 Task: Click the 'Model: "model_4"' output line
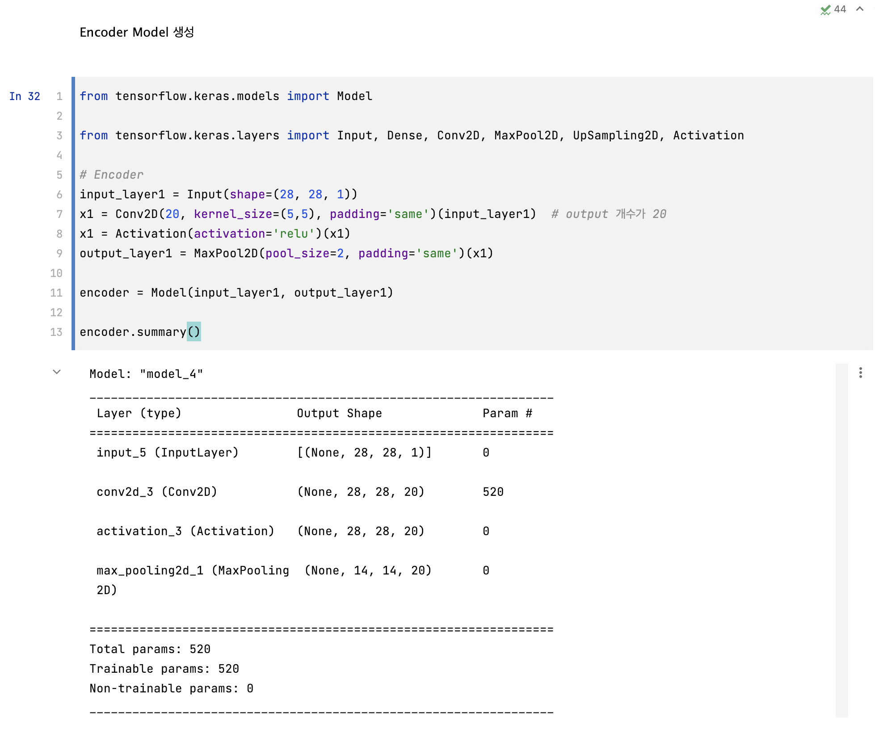click(x=146, y=374)
